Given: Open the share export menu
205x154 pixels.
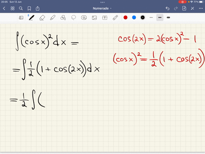Looking at the screenshot, I should tap(38, 8).
